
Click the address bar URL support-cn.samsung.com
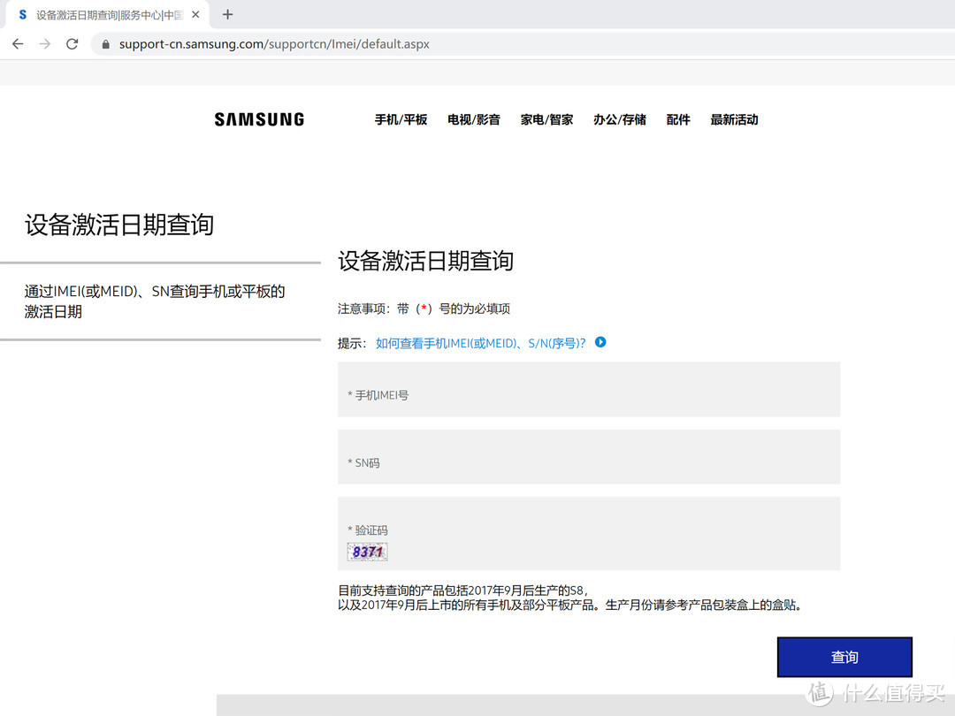click(x=274, y=44)
